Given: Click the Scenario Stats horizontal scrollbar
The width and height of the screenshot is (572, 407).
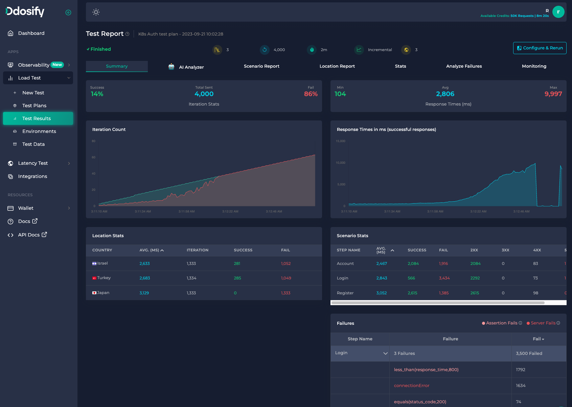Looking at the screenshot, I should [438, 303].
